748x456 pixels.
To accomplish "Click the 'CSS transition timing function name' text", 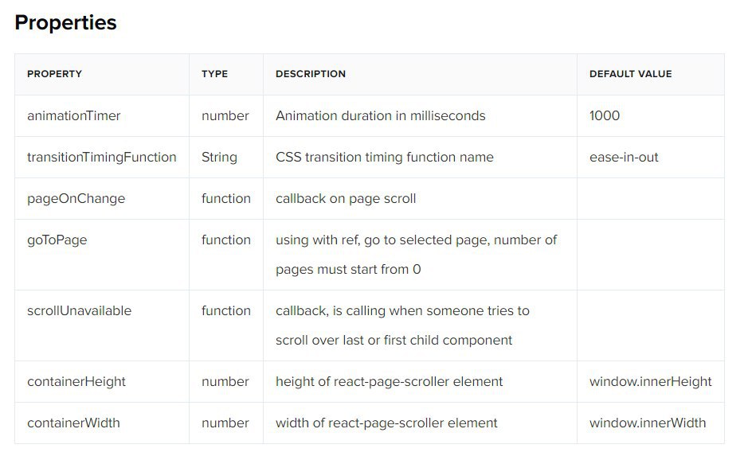I will tap(384, 157).
